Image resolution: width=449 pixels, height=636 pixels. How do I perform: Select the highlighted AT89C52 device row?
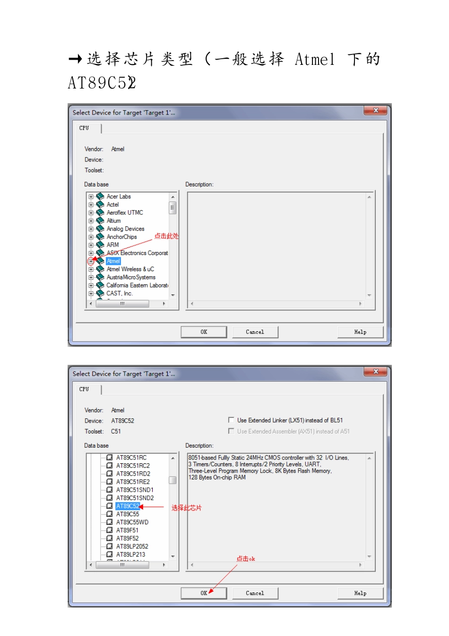(x=128, y=506)
